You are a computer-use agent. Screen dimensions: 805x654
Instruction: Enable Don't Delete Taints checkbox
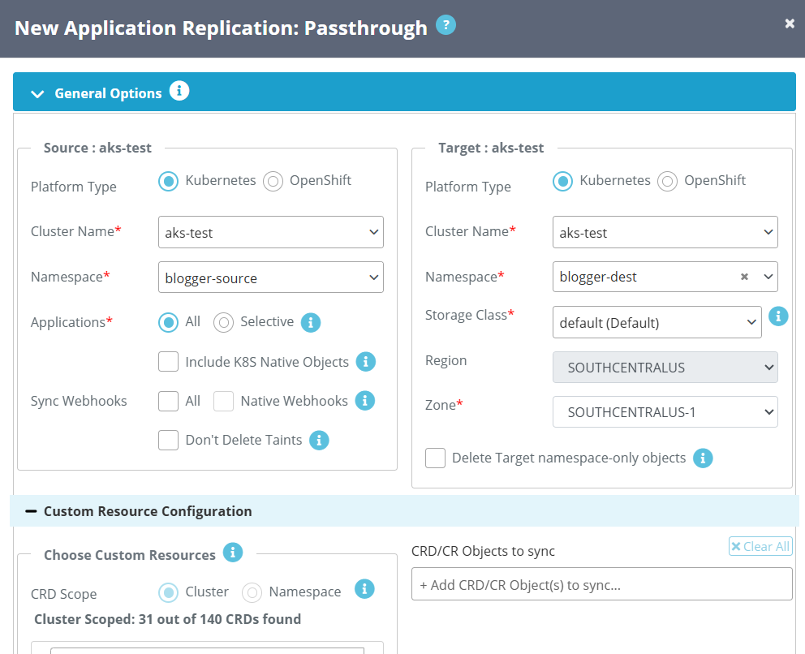pos(169,441)
